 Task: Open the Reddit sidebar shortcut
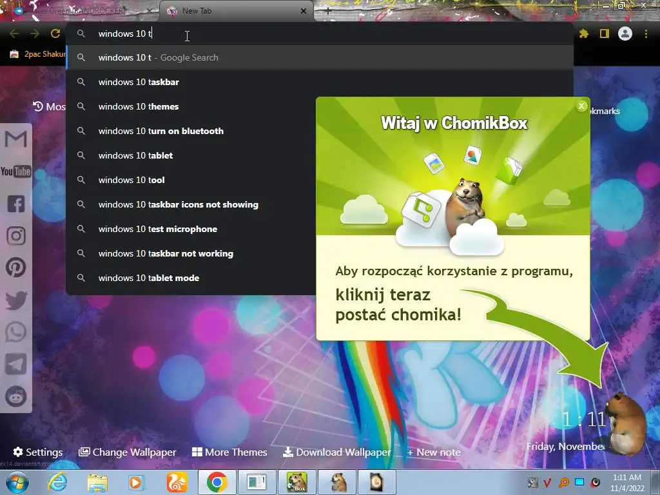click(x=16, y=396)
